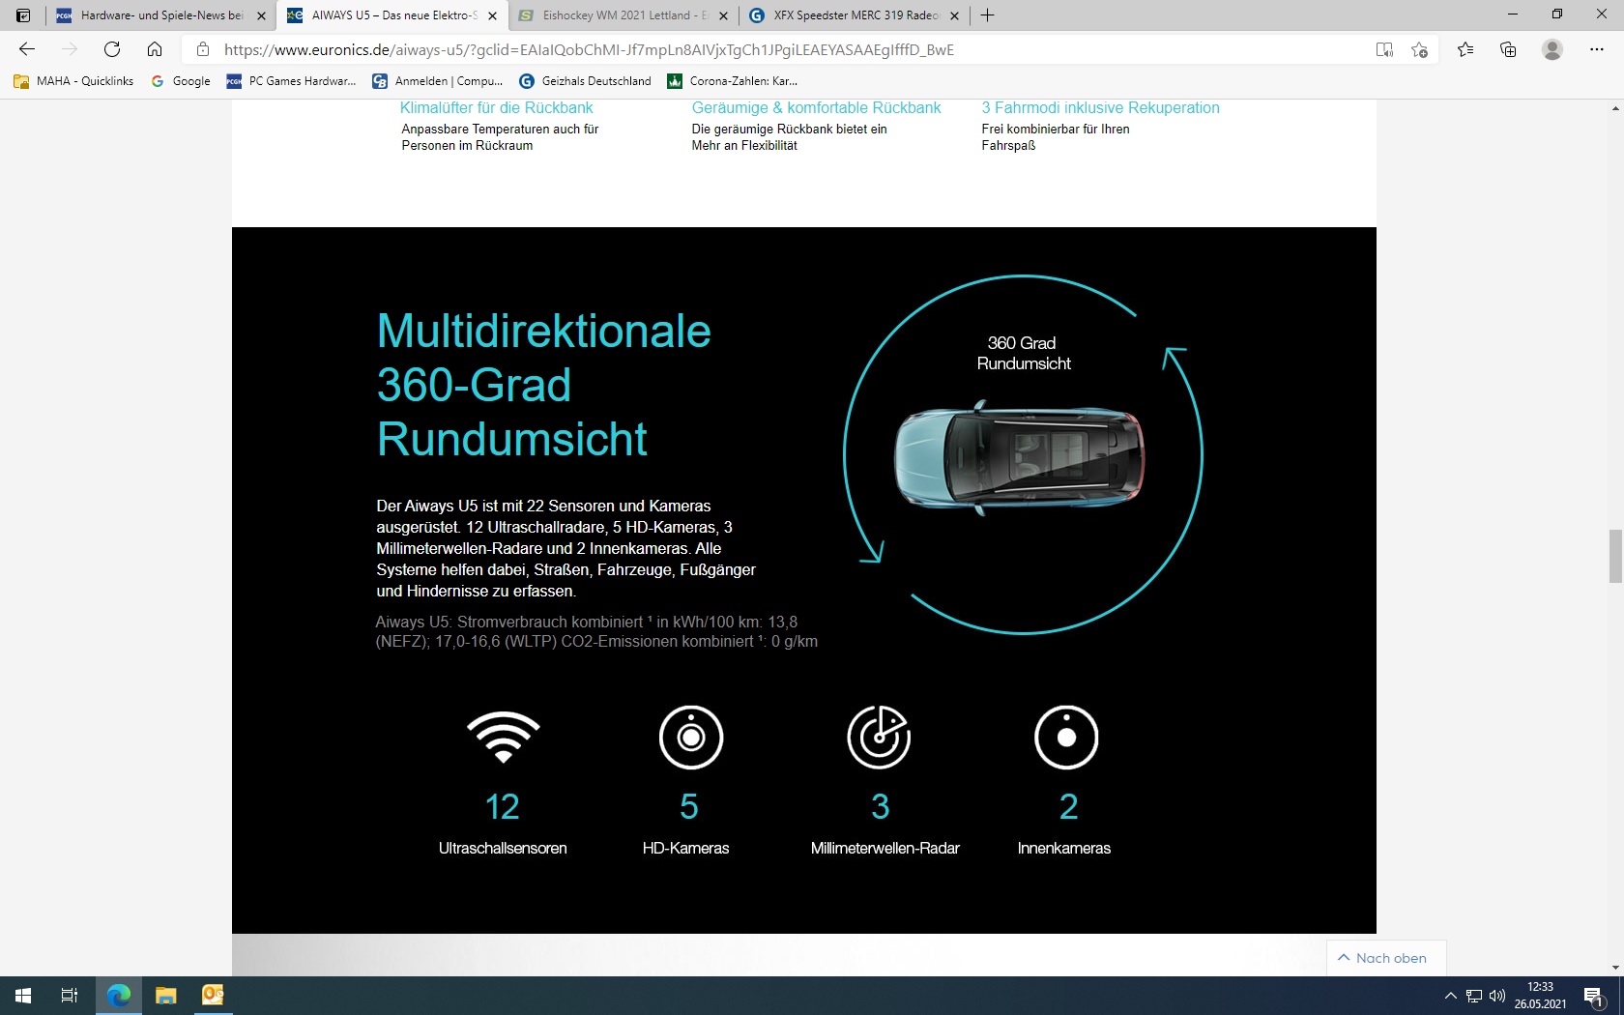Open File Explorer from taskbar
1624x1015 pixels.
pyautogui.click(x=165, y=996)
